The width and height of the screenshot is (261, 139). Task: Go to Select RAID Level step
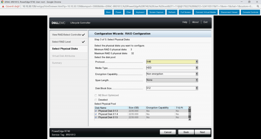click(x=61, y=42)
